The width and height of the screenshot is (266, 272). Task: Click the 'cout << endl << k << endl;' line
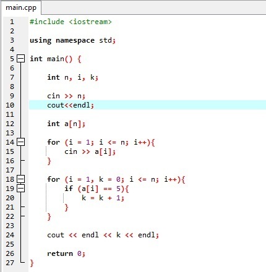(x=103, y=235)
